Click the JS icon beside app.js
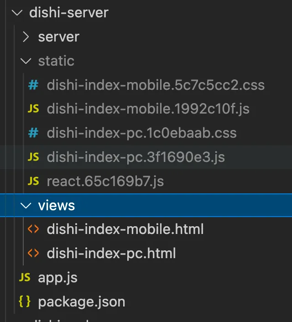The height and width of the screenshot is (322, 292). click(24, 277)
